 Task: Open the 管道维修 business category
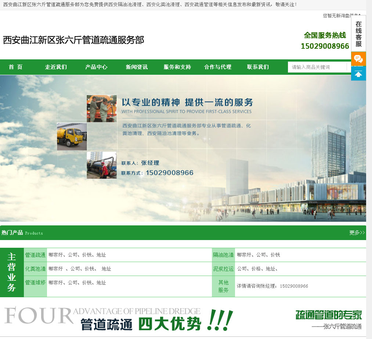35,283
